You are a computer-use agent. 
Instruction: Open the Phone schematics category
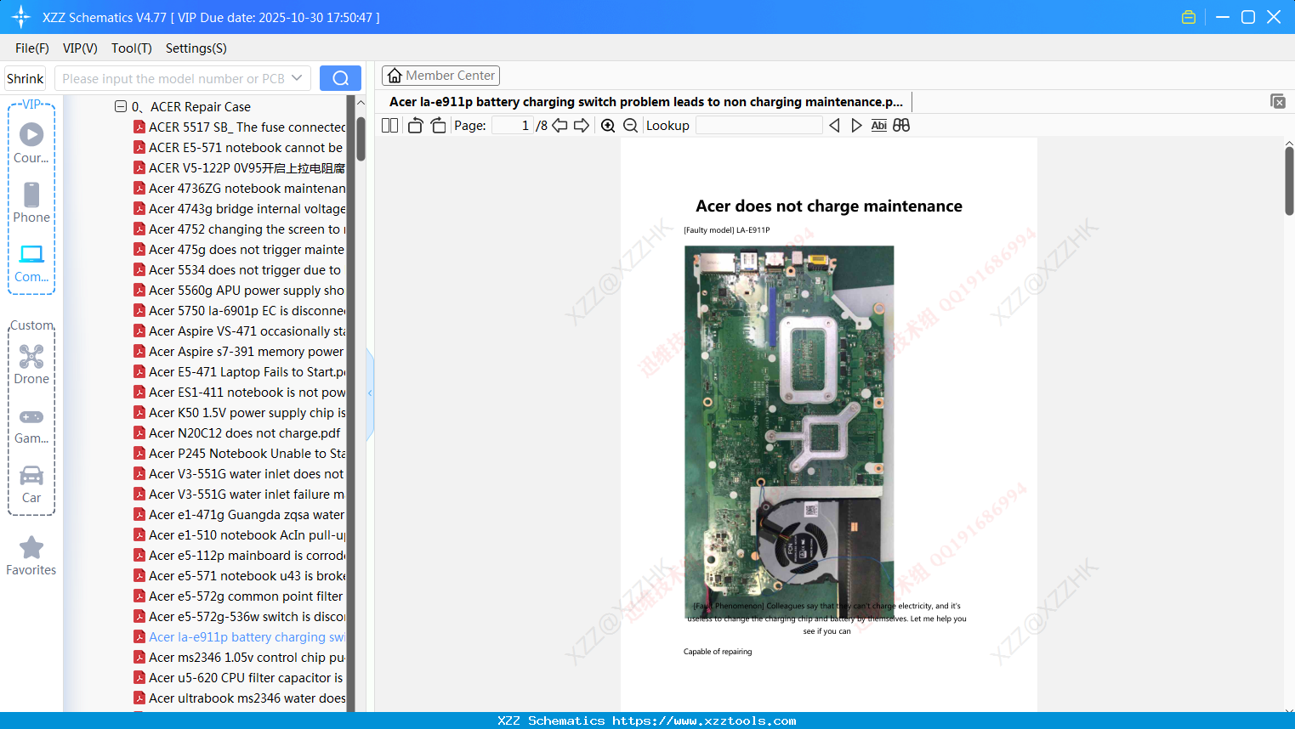31,202
